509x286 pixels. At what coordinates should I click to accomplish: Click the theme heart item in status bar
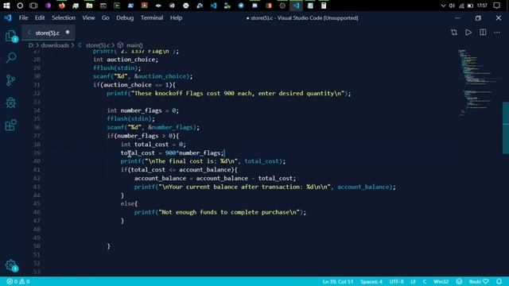[x=479, y=281]
